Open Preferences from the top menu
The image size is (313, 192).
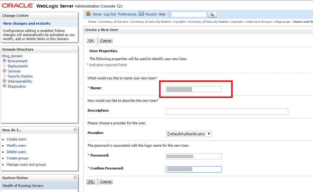tap(127, 14)
